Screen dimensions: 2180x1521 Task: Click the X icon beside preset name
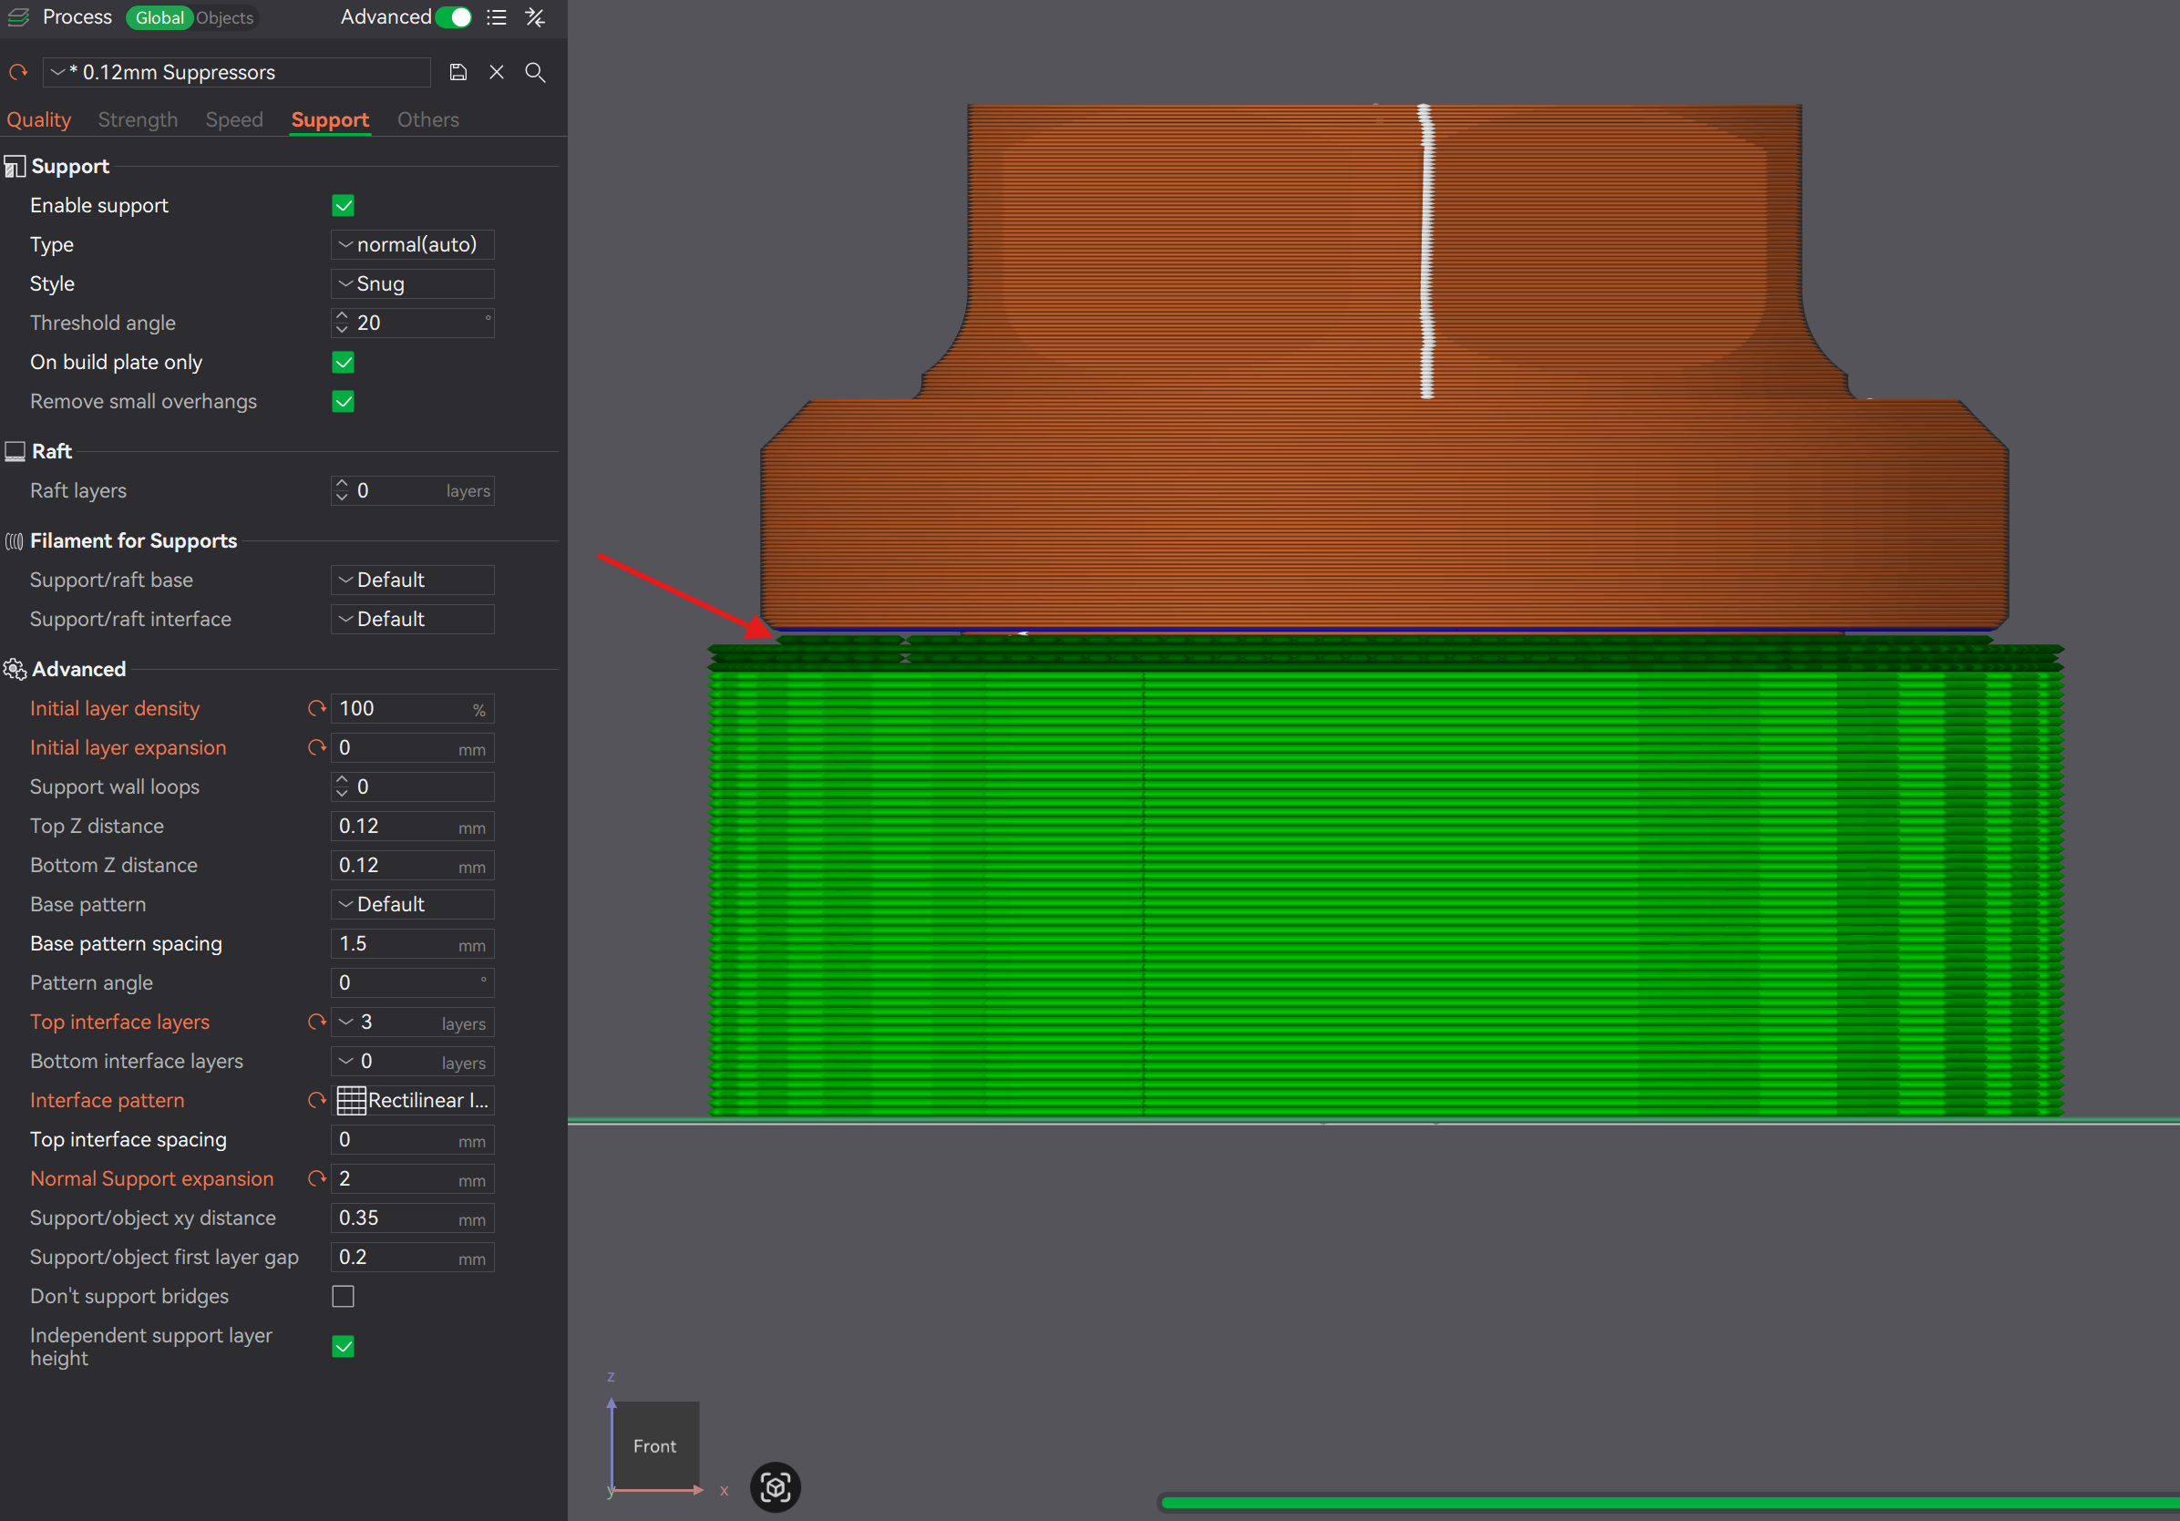point(497,72)
